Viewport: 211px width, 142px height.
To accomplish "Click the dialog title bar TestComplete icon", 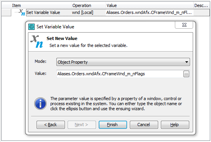I will coord(31,27).
